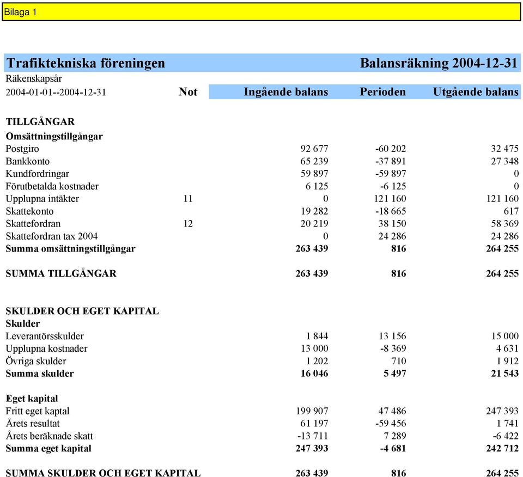Screen dimensions: 523x477
Task: Select the 'Årets resultat' row label
Action: click(x=32, y=423)
